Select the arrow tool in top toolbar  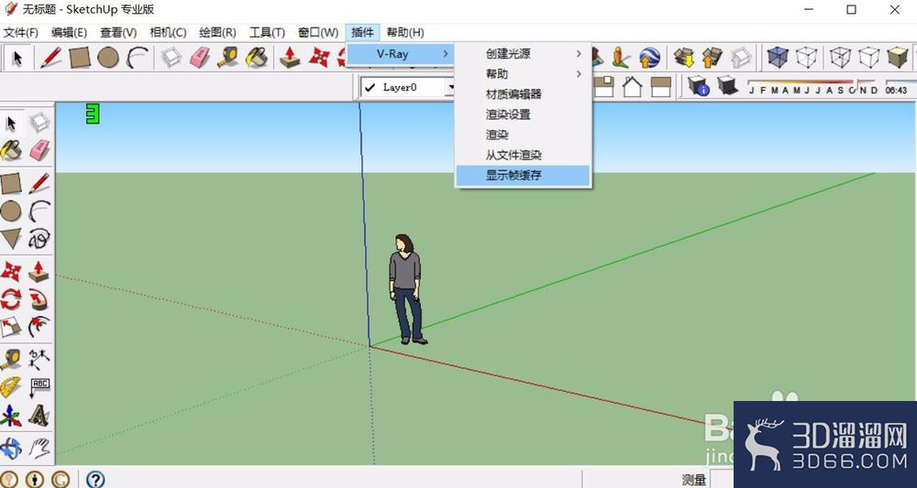point(17,58)
